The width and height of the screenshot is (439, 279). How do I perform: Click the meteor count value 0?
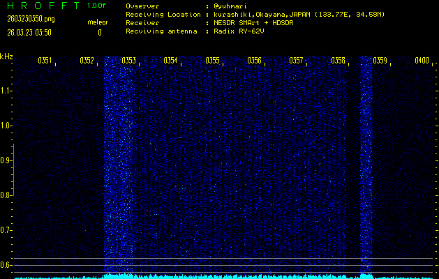(100, 33)
